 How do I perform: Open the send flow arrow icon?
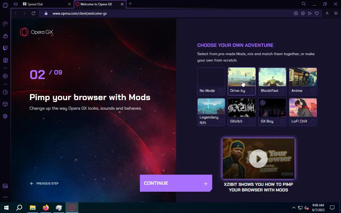click(310, 13)
